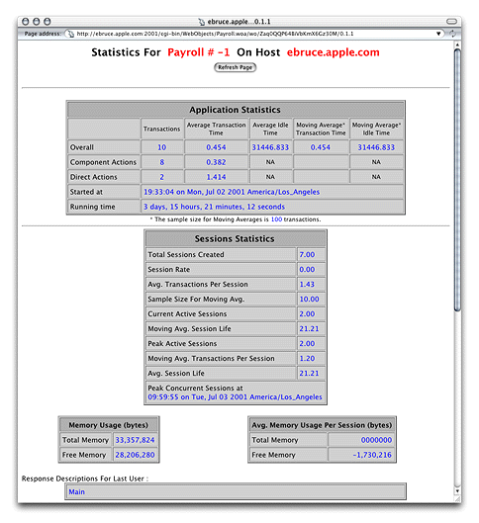
Task: Click Current Active Sessions value 2.00
Action: (307, 313)
